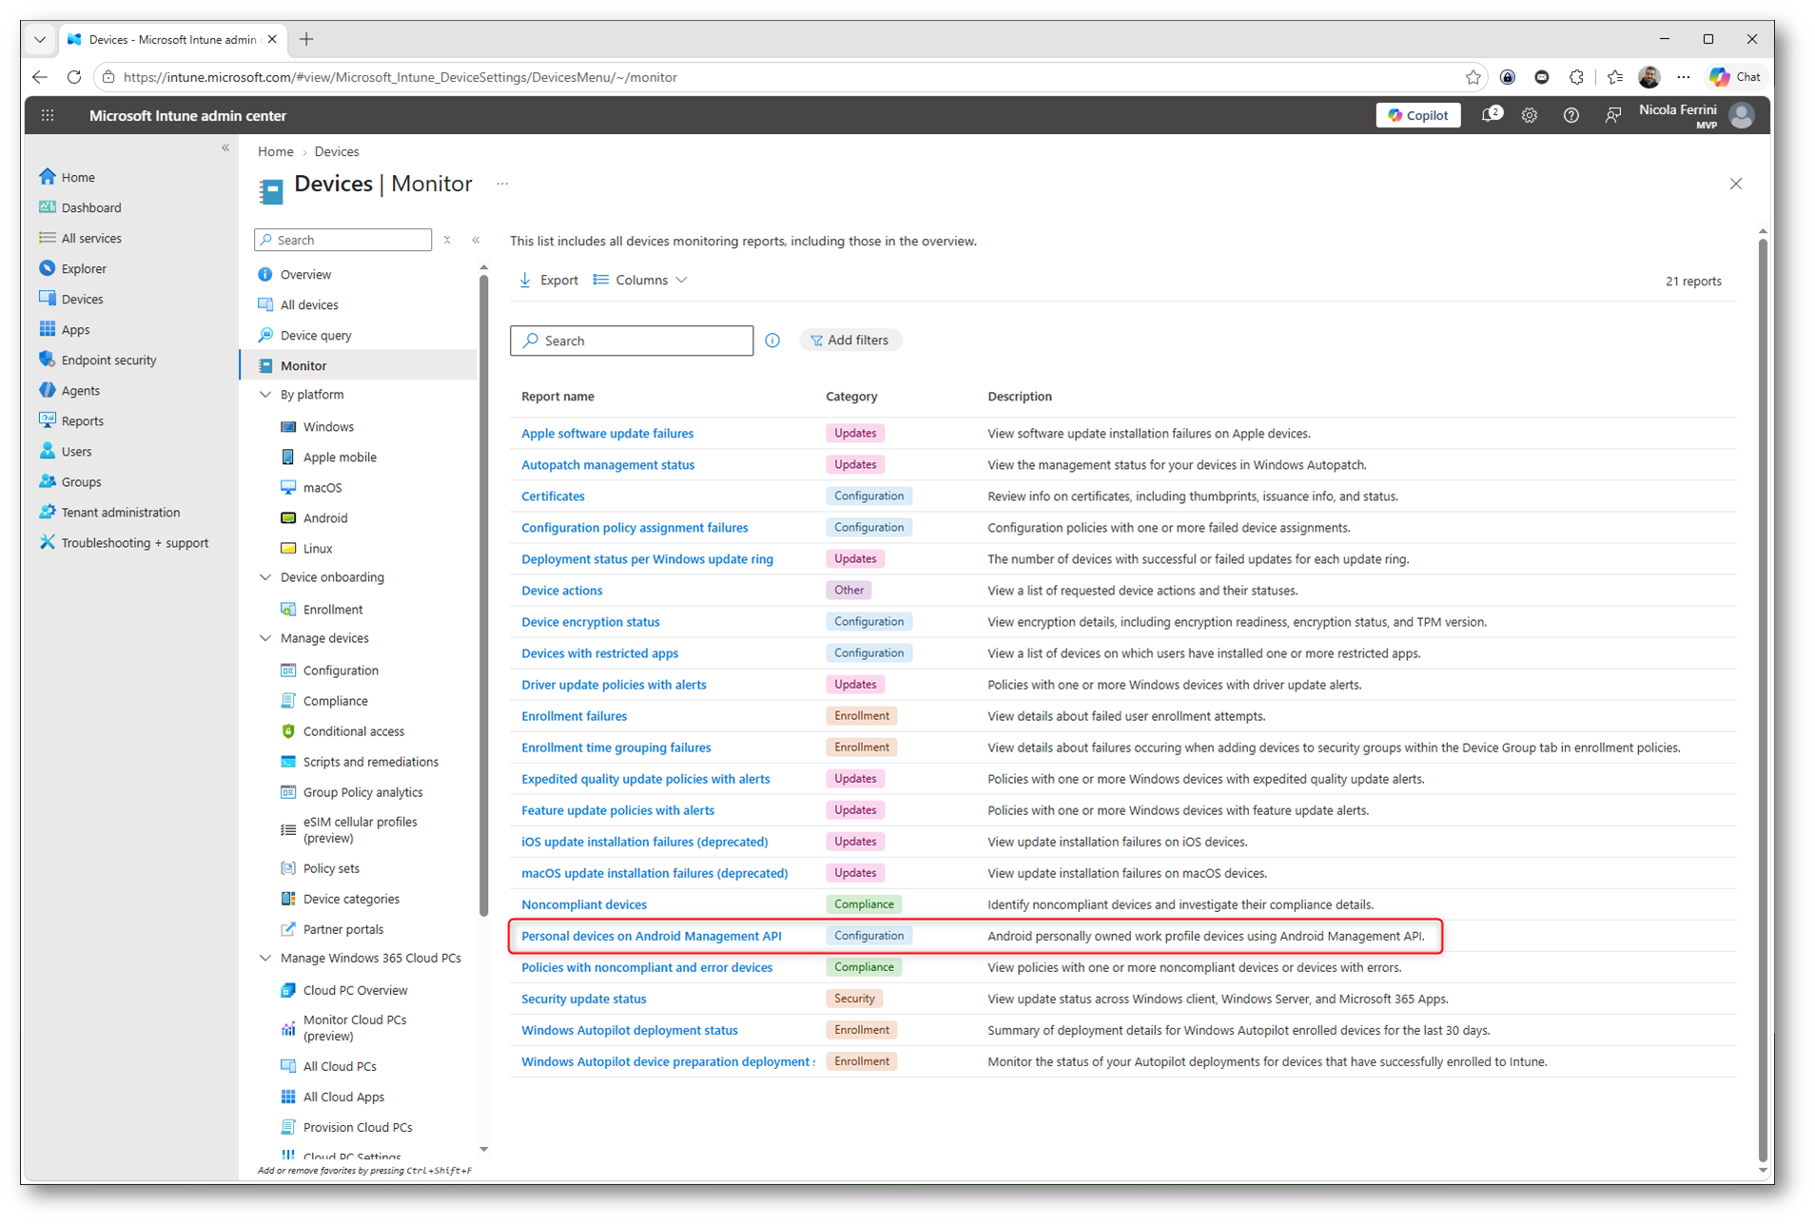Click the Nicola Ferrini account avatar
Image resolution: width=1815 pixels, height=1225 pixels.
[x=1742, y=115]
